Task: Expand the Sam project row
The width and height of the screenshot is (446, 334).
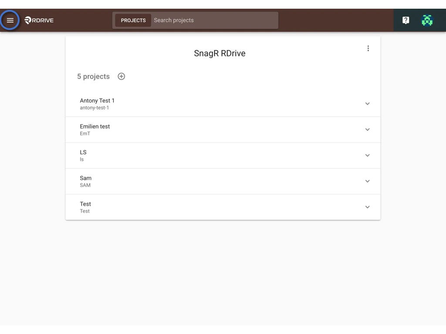Action: click(367, 181)
